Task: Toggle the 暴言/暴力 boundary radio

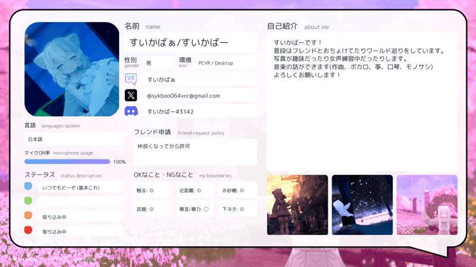Action: [206, 209]
